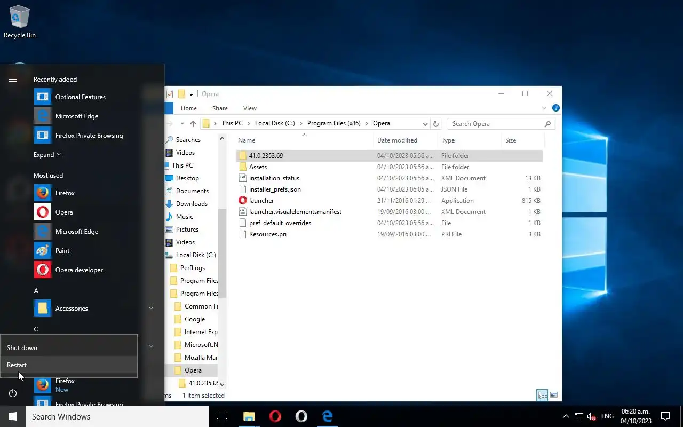The height and width of the screenshot is (427, 683).
Task: Select Resources.pri file
Action: tap(389, 234)
